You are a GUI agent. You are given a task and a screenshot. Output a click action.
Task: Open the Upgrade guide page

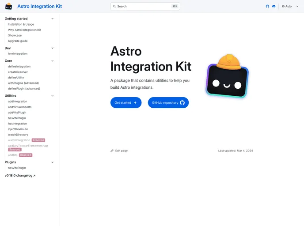(x=18, y=41)
